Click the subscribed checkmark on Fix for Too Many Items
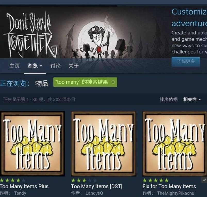Viewport: 207px width, 197px height. click(x=204, y=180)
